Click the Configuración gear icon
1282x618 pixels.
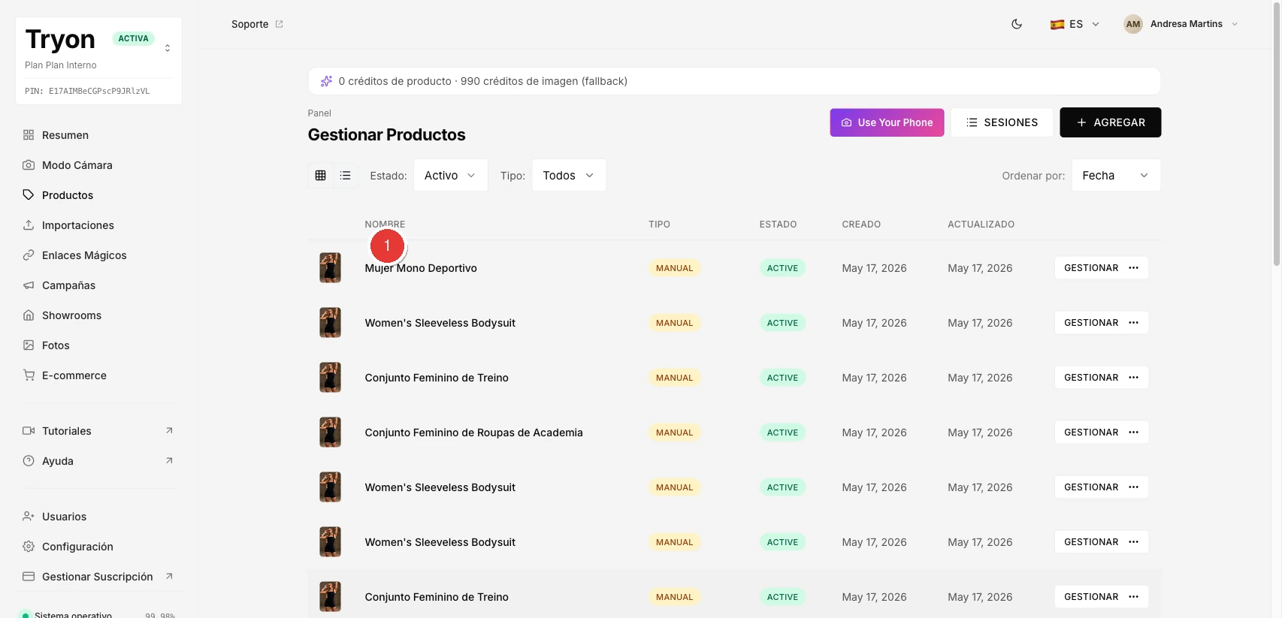[29, 547]
